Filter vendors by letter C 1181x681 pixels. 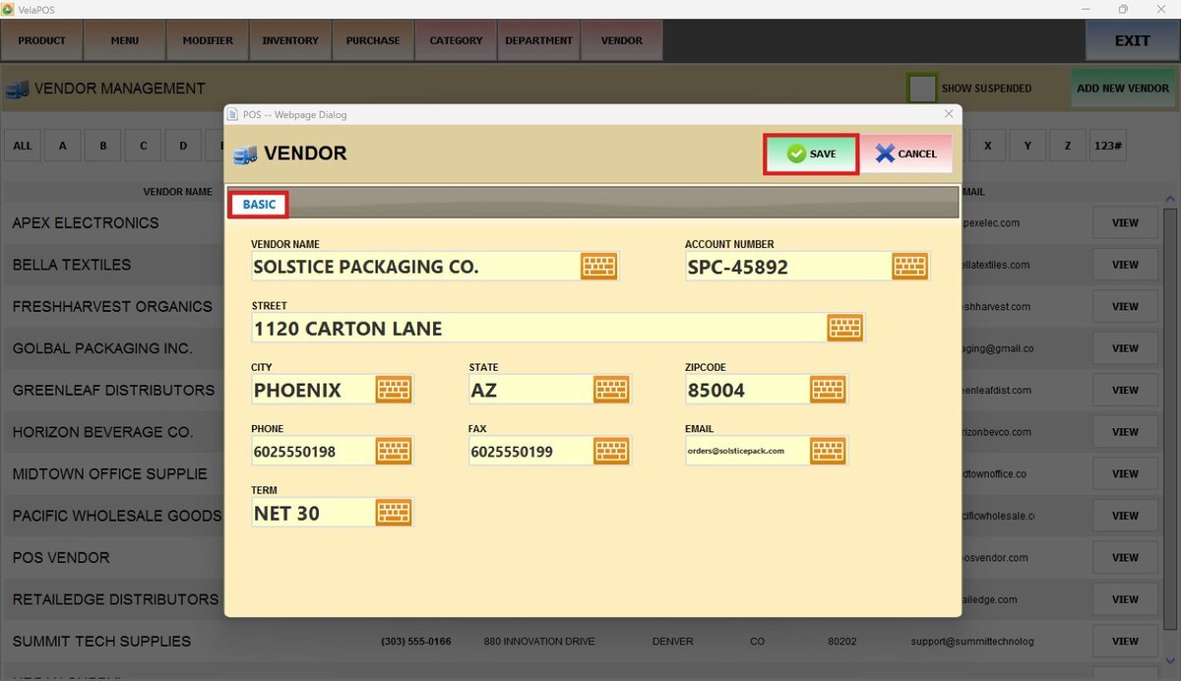(x=144, y=146)
